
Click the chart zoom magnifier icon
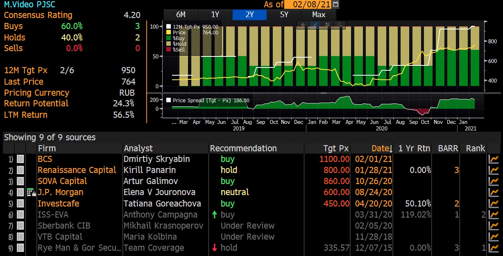pos(339,25)
